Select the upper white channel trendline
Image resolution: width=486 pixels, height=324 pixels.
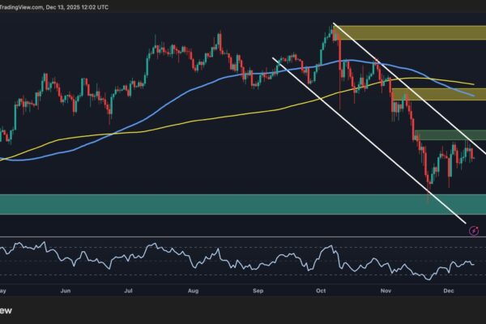[405, 89]
